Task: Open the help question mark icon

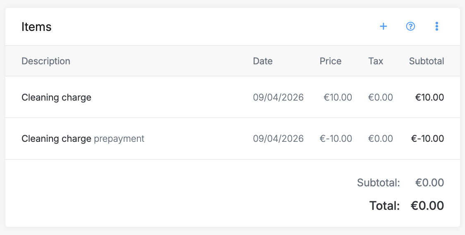Action: (x=410, y=27)
